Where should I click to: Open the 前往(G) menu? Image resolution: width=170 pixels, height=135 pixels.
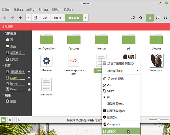(43, 10)
